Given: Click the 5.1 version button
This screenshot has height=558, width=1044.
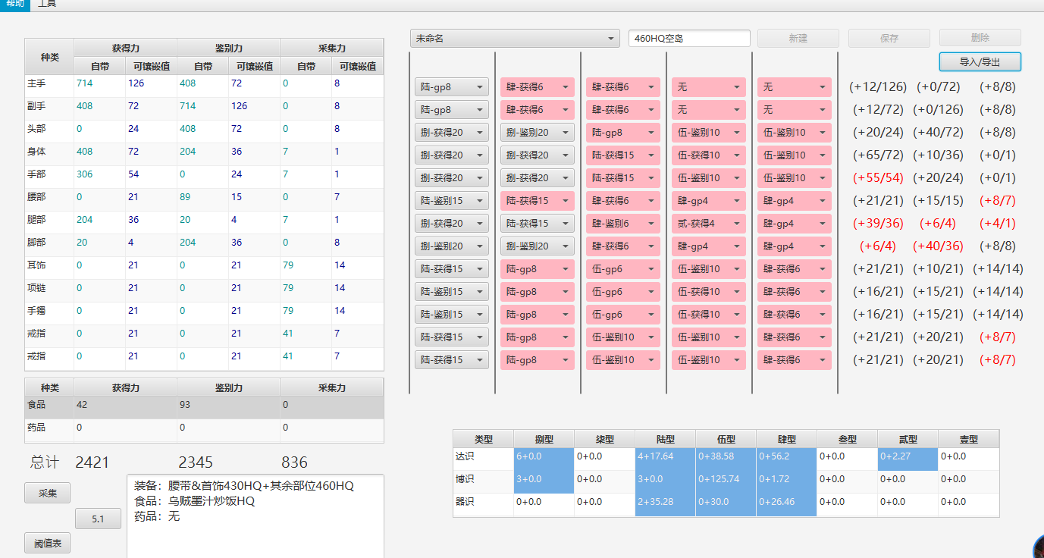Looking at the screenshot, I should tap(98, 519).
